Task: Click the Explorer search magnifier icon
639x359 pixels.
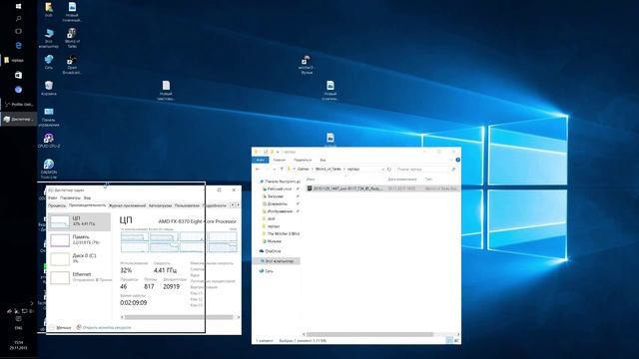Action: coord(453,169)
